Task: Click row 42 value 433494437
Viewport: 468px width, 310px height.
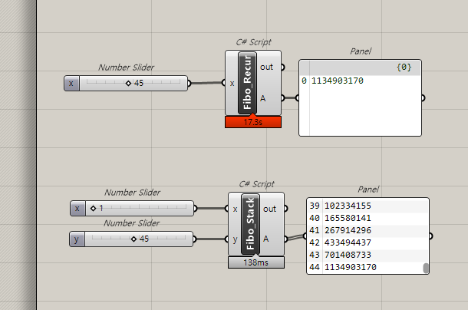Action: coord(348,242)
